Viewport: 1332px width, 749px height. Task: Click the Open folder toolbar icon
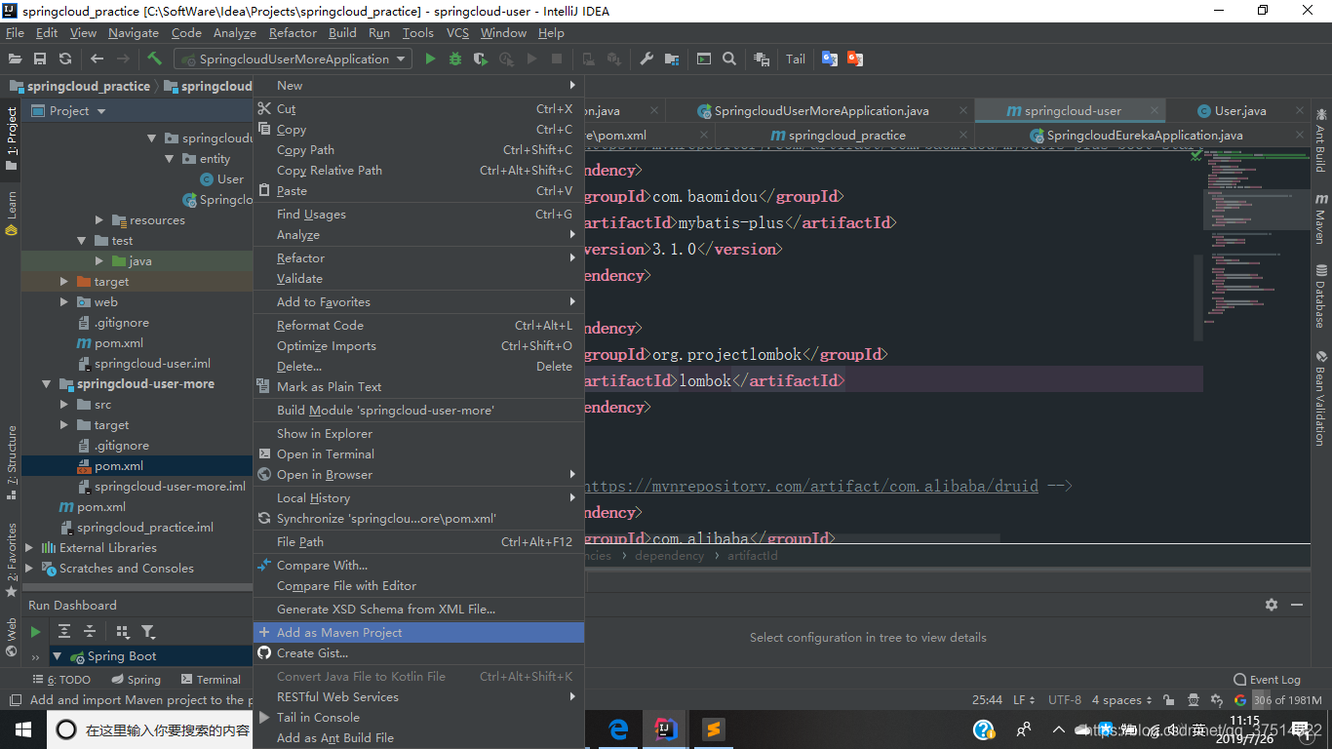(x=15, y=59)
